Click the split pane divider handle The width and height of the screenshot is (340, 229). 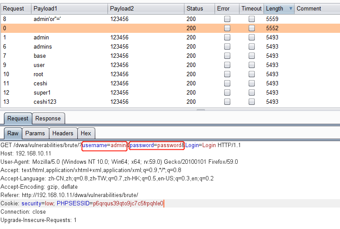[201, 110]
